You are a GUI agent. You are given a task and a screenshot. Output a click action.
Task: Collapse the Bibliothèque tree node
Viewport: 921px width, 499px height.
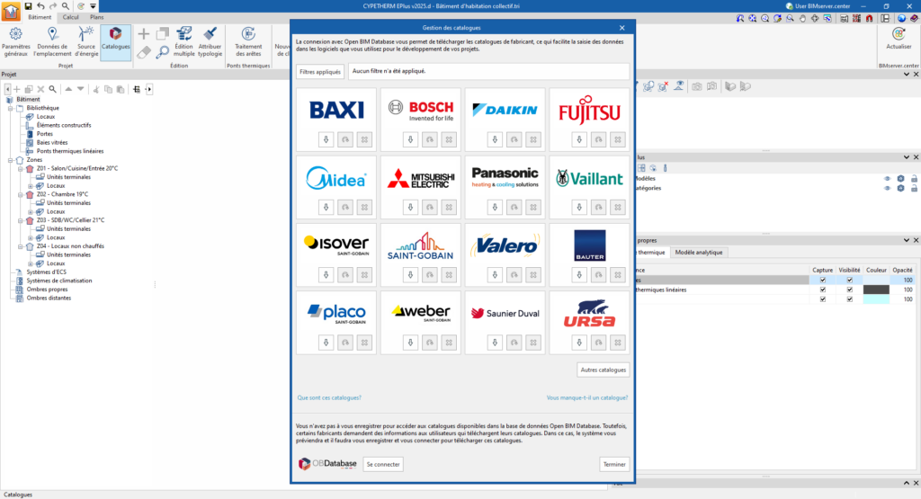click(x=10, y=108)
